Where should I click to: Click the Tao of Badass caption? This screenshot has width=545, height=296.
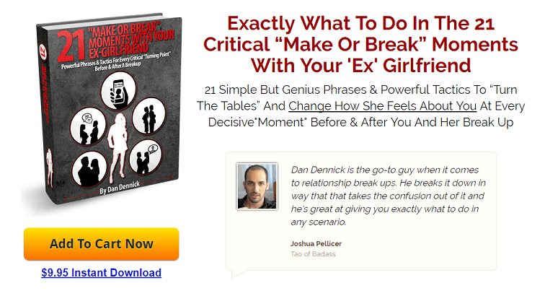(313, 254)
